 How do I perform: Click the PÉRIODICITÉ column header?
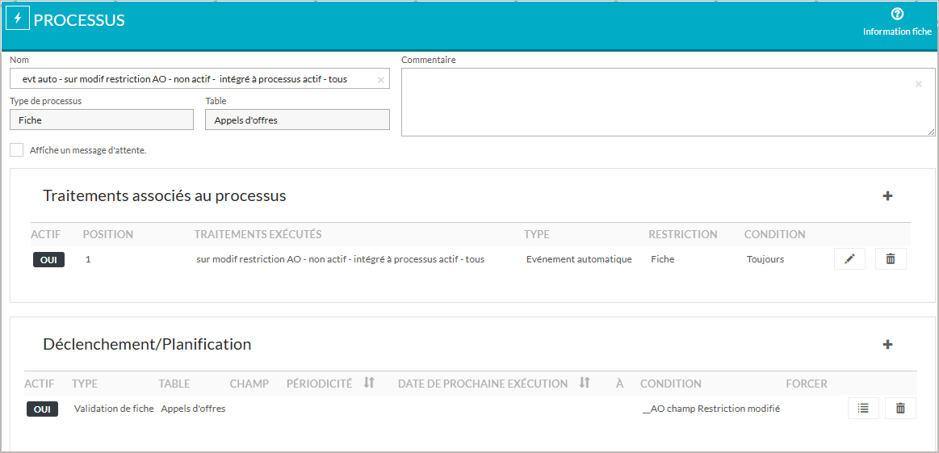point(319,383)
